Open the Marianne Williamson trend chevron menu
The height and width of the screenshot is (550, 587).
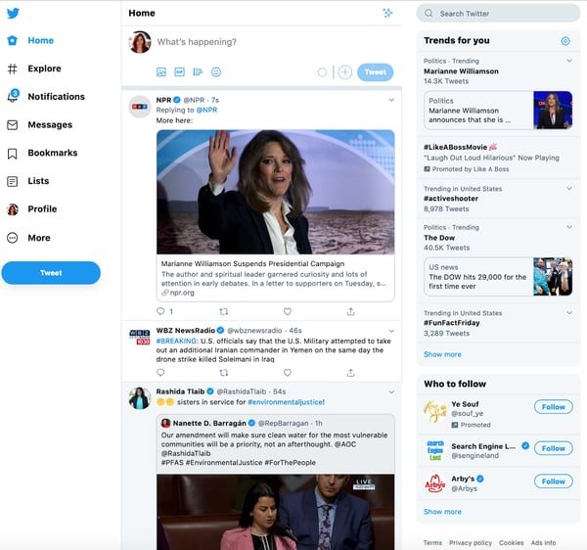568,61
